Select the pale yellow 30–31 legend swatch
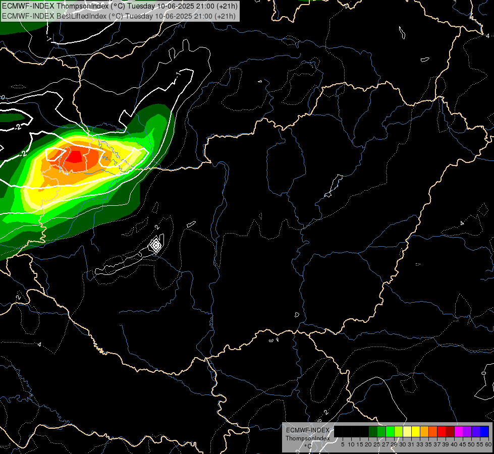This screenshot has height=454, width=494. 407,431
